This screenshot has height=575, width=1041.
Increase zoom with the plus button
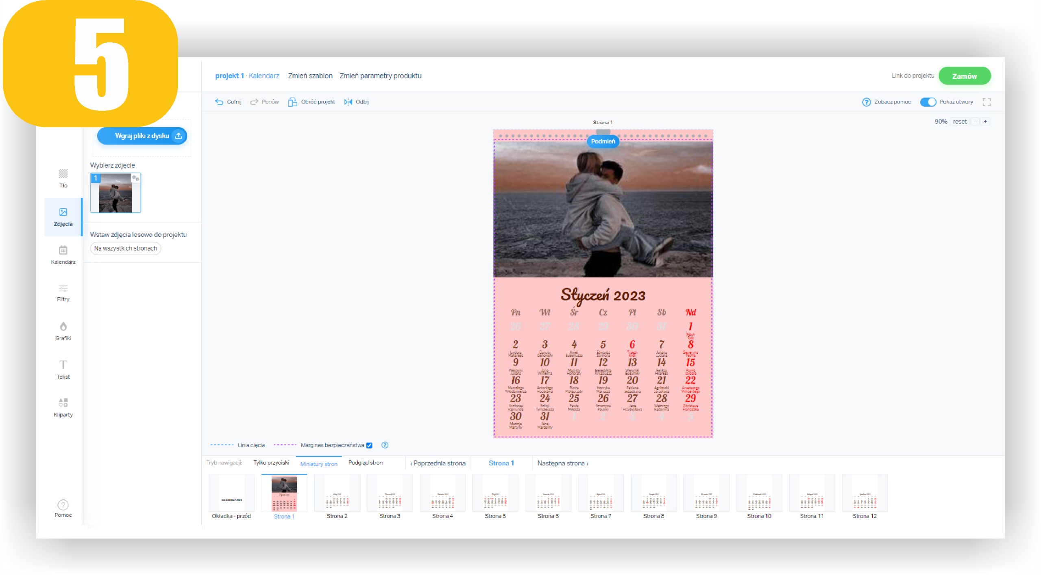985,121
